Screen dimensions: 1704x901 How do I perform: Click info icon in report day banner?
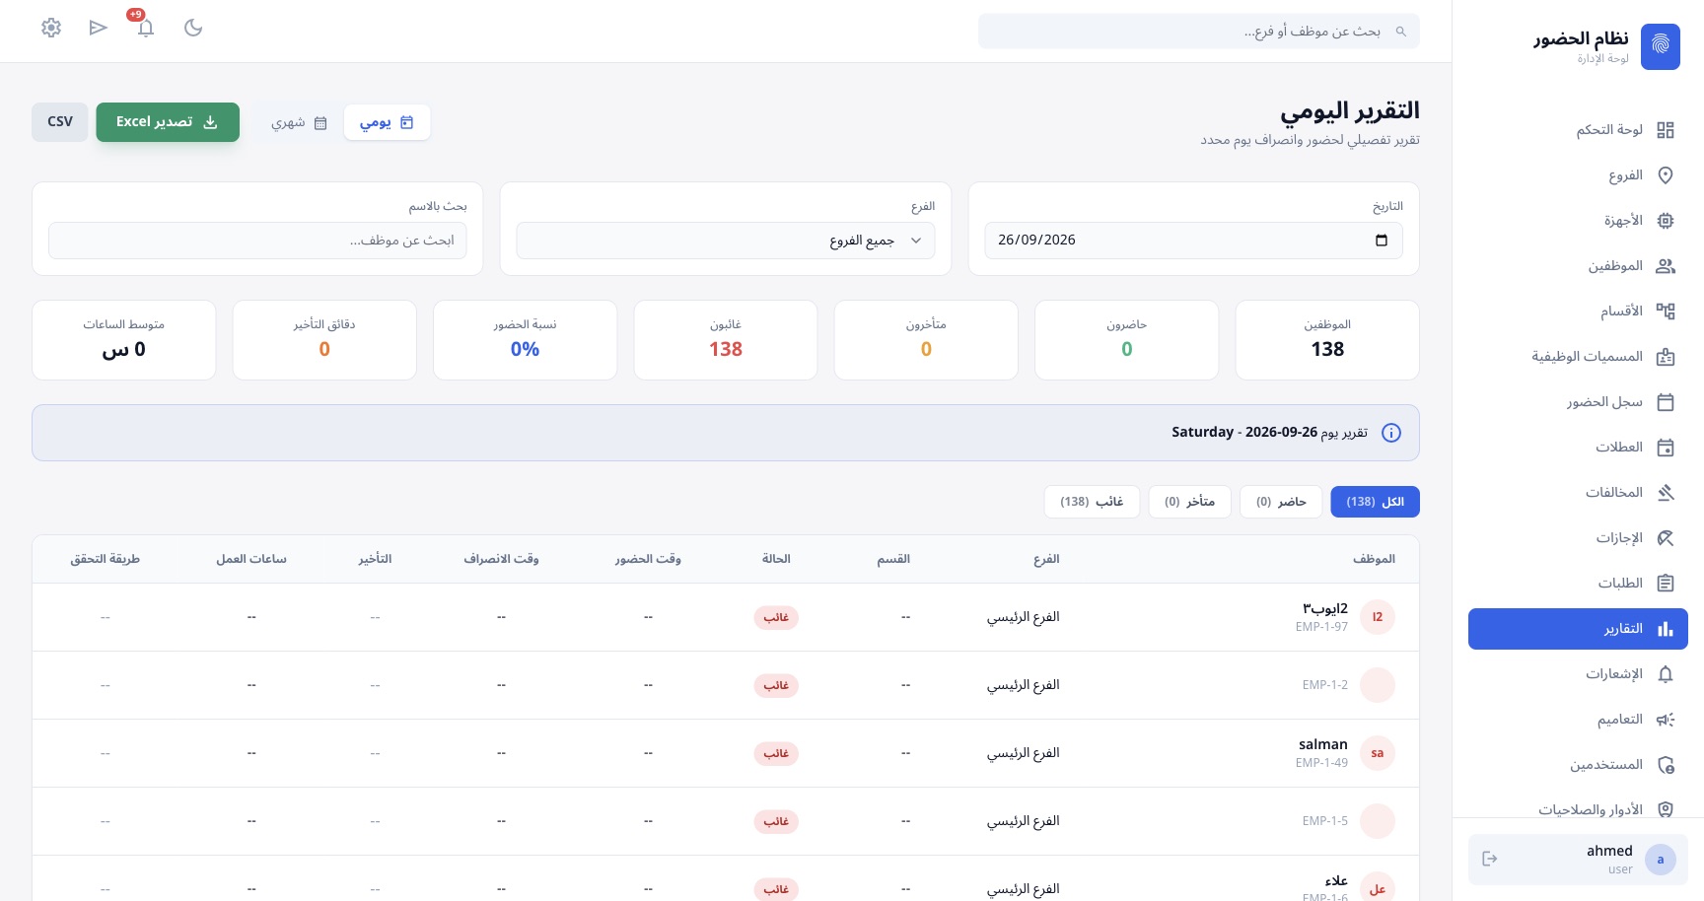[1391, 433]
